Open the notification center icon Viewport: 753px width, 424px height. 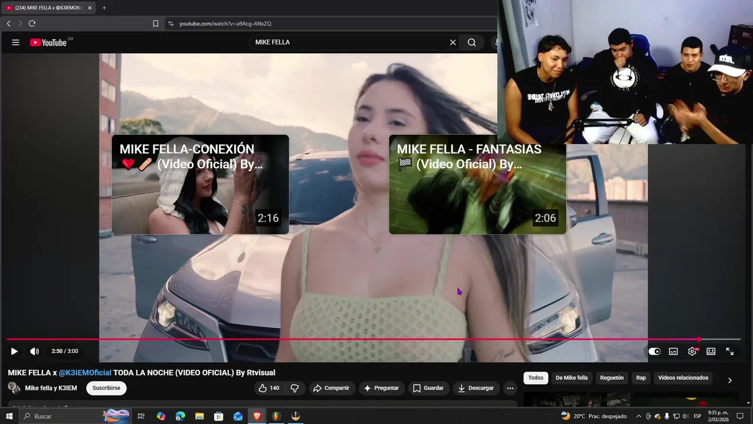pos(741,416)
